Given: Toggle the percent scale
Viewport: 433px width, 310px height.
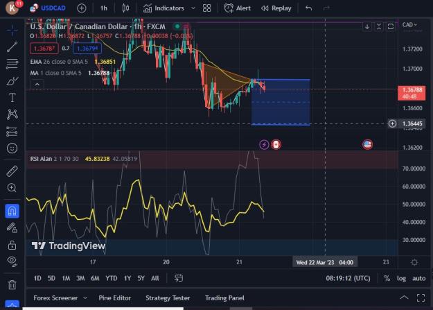Looking at the screenshot, I should pyautogui.click(x=387, y=278).
